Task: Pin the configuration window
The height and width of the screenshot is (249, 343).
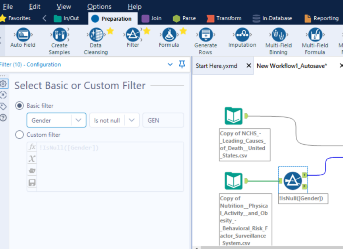Action: [x=182, y=65]
